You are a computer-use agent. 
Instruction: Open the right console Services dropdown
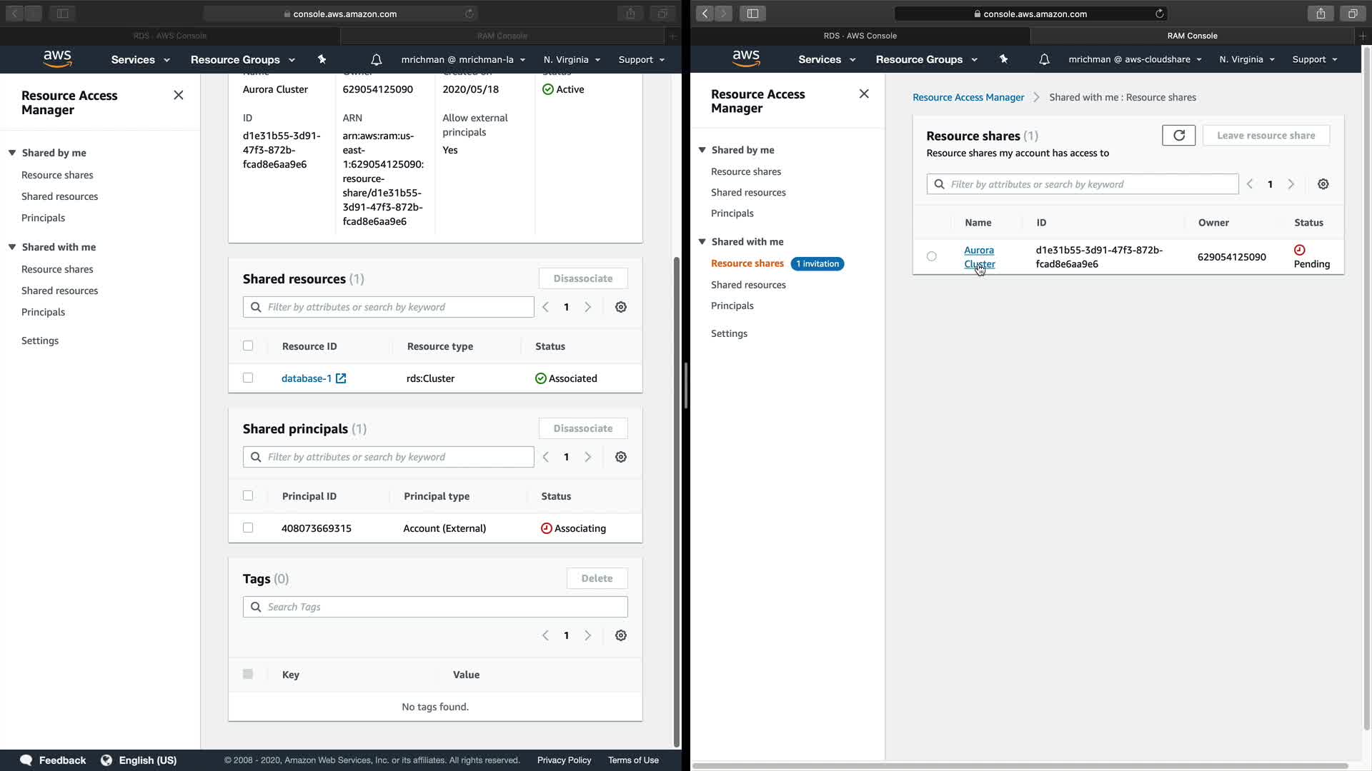[826, 59]
